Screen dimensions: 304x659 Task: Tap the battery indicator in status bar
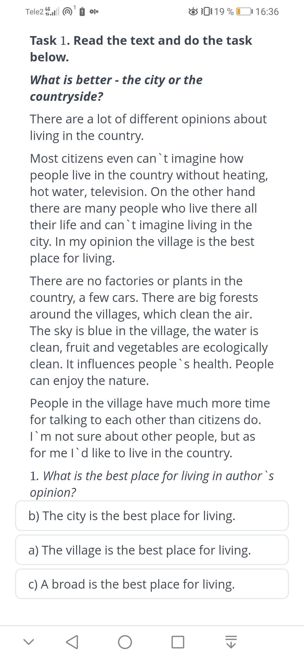click(244, 12)
